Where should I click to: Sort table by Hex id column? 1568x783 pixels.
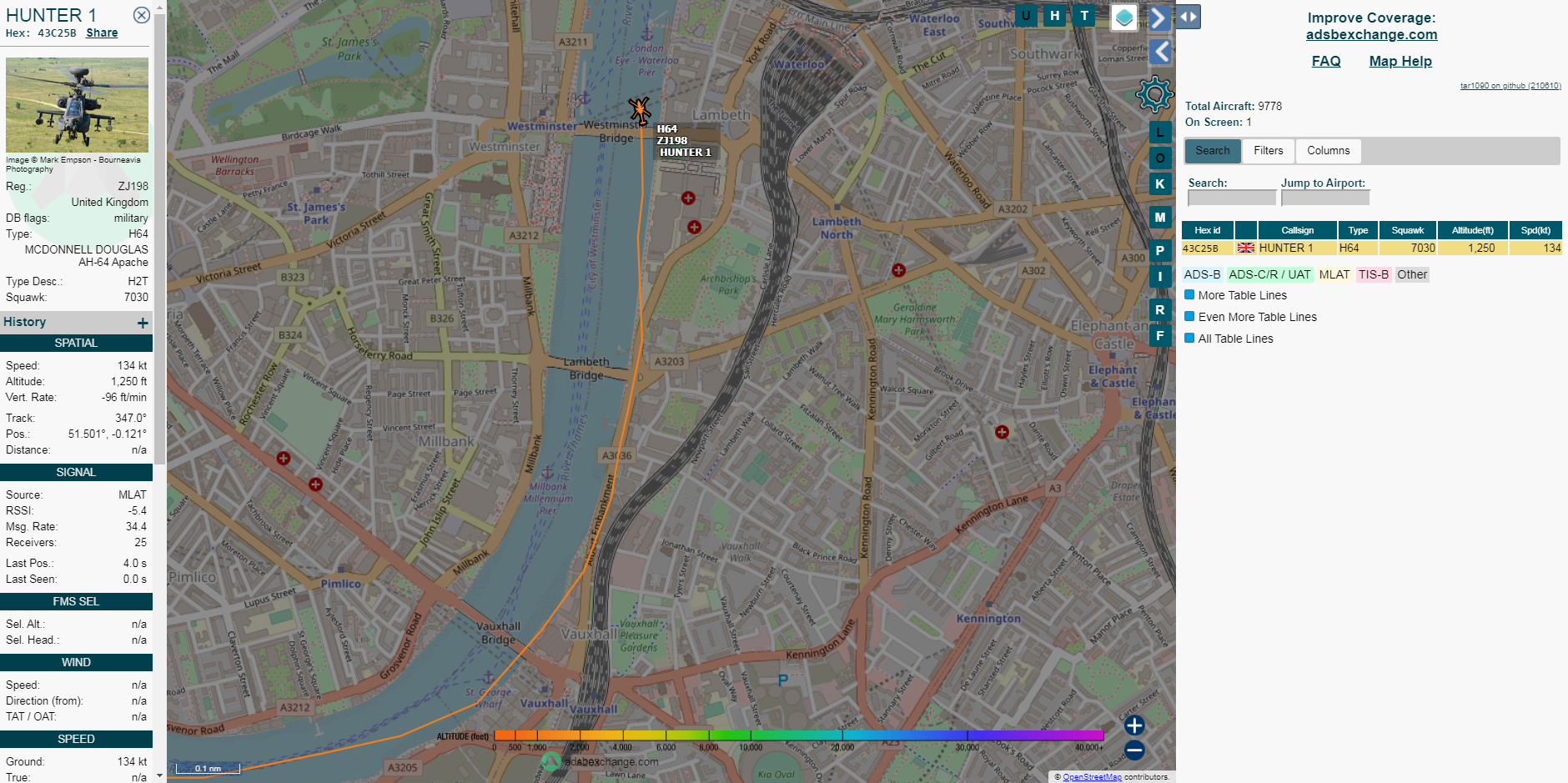tap(1207, 230)
